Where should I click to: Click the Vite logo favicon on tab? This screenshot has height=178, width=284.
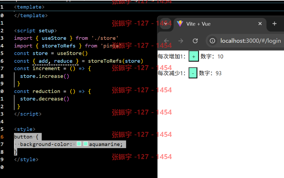180,24
